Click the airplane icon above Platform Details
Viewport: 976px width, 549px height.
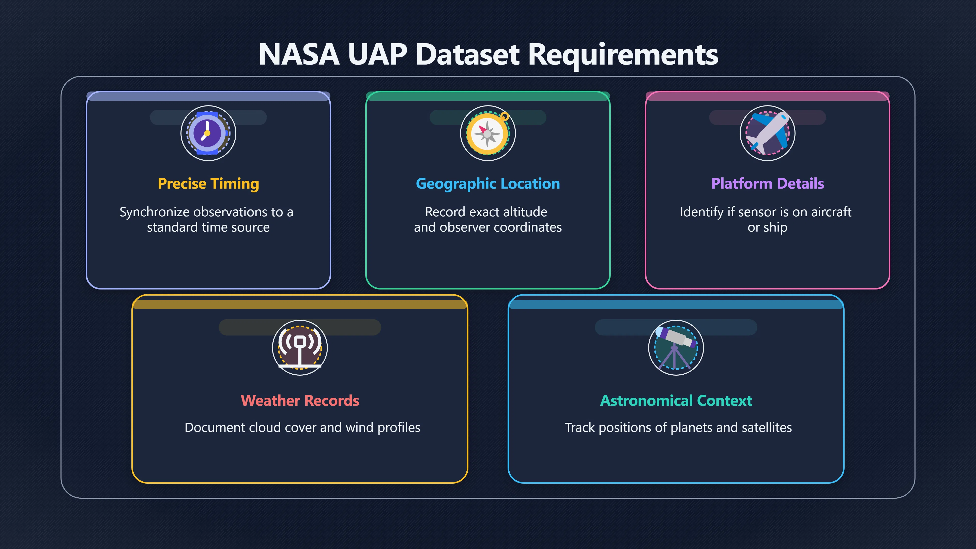(768, 133)
